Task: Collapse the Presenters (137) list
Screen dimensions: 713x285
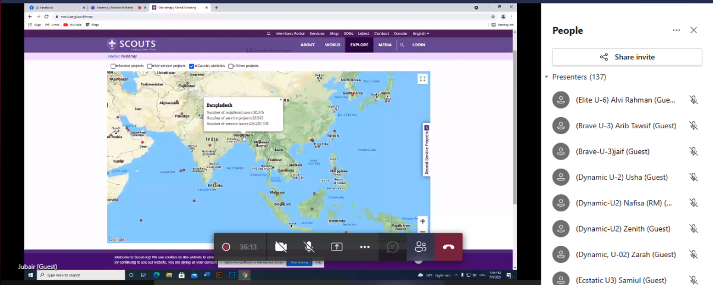Action: pos(547,77)
